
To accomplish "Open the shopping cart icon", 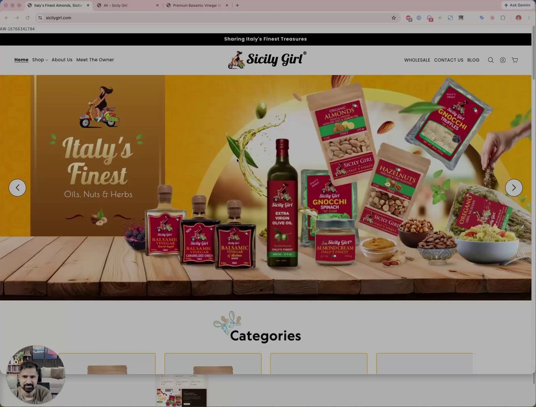I will coord(515,60).
